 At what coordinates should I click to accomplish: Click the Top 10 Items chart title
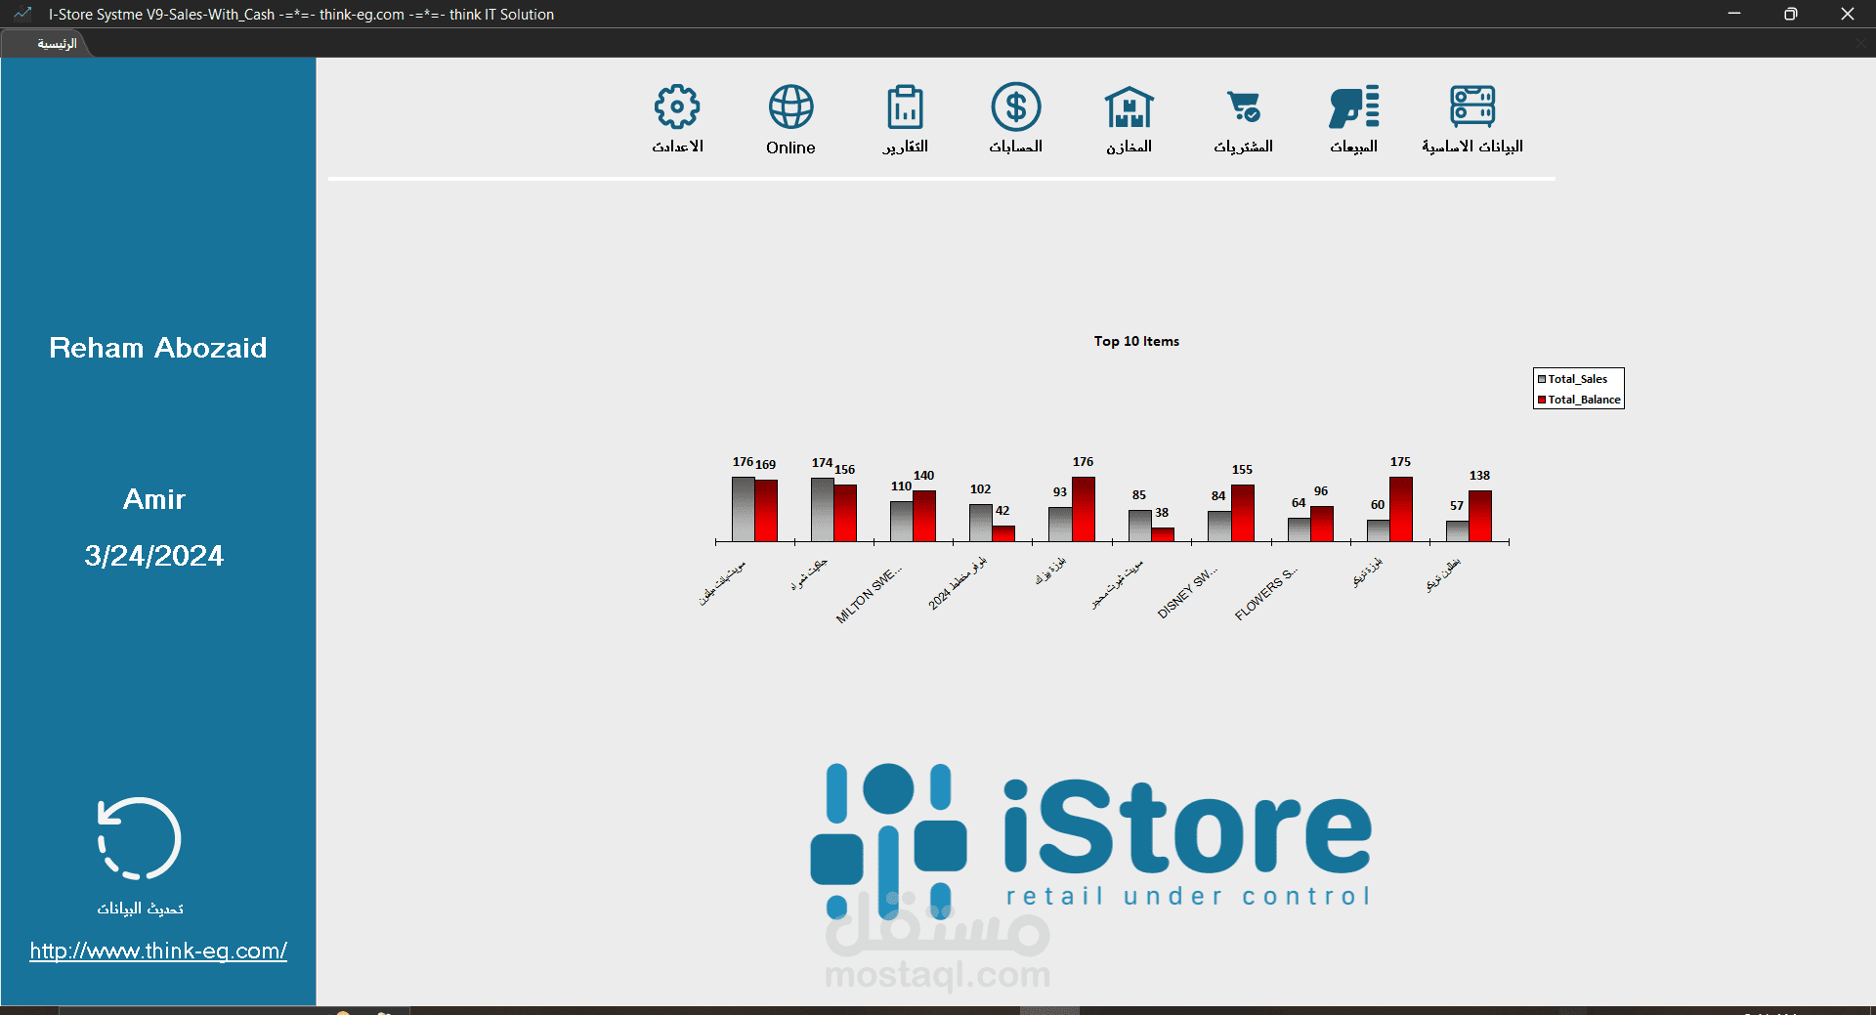tap(1136, 341)
